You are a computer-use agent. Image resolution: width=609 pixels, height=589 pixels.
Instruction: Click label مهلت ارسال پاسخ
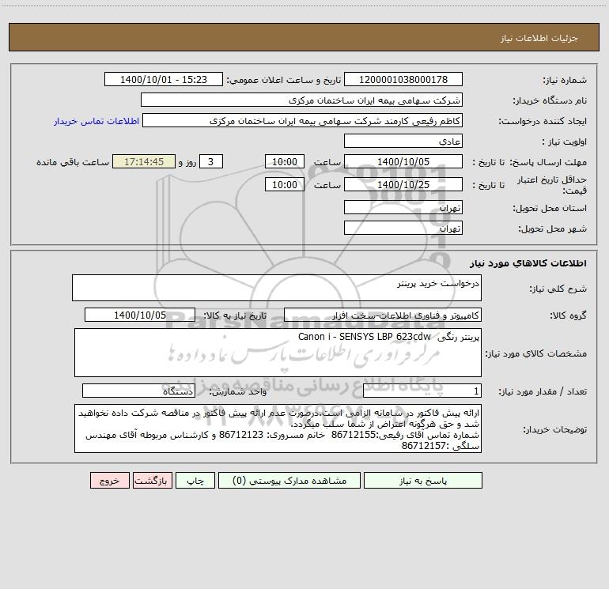point(548,162)
